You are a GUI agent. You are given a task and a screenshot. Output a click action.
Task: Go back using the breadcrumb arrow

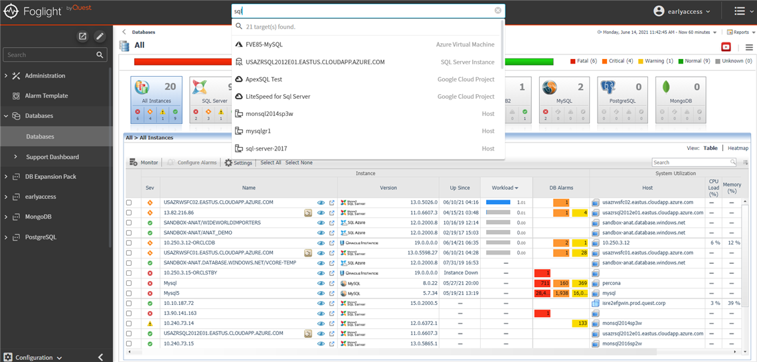click(x=124, y=32)
